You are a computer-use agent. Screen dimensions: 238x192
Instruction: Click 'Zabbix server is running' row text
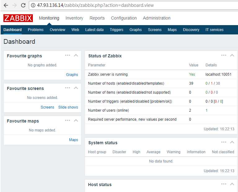pos(108,74)
